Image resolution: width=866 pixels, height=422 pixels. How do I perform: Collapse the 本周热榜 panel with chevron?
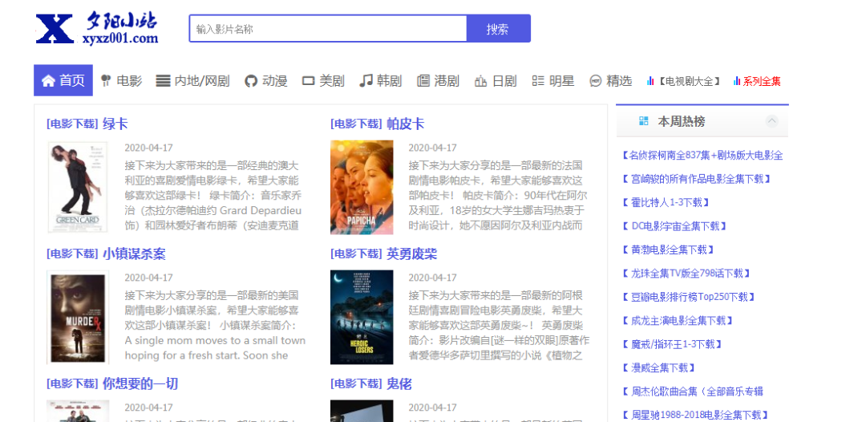click(x=772, y=121)
